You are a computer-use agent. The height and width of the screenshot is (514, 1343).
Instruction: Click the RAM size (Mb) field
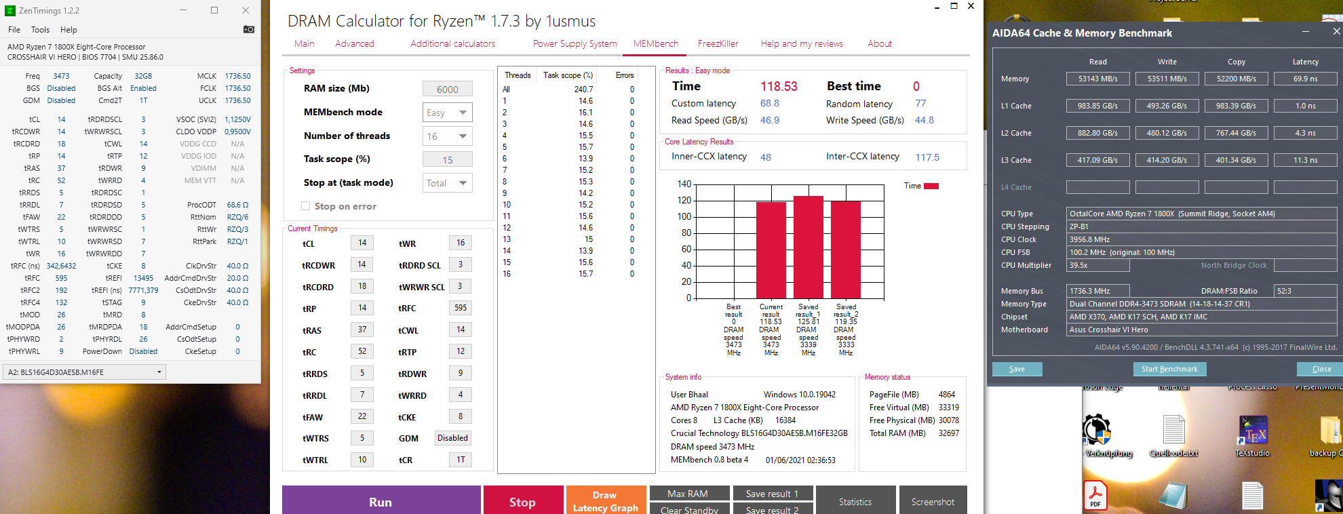[x=448, y=89]
